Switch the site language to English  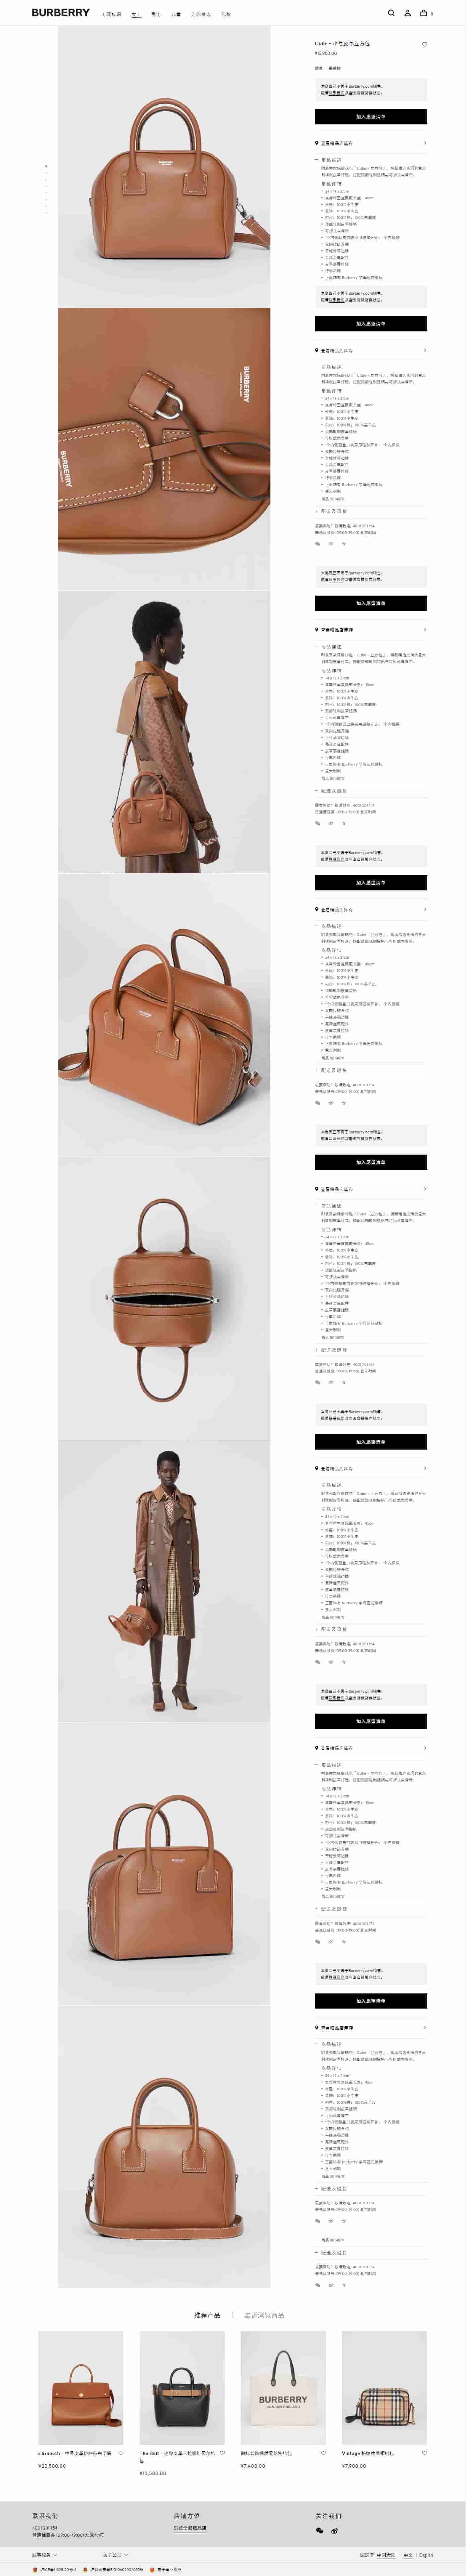426,2555
